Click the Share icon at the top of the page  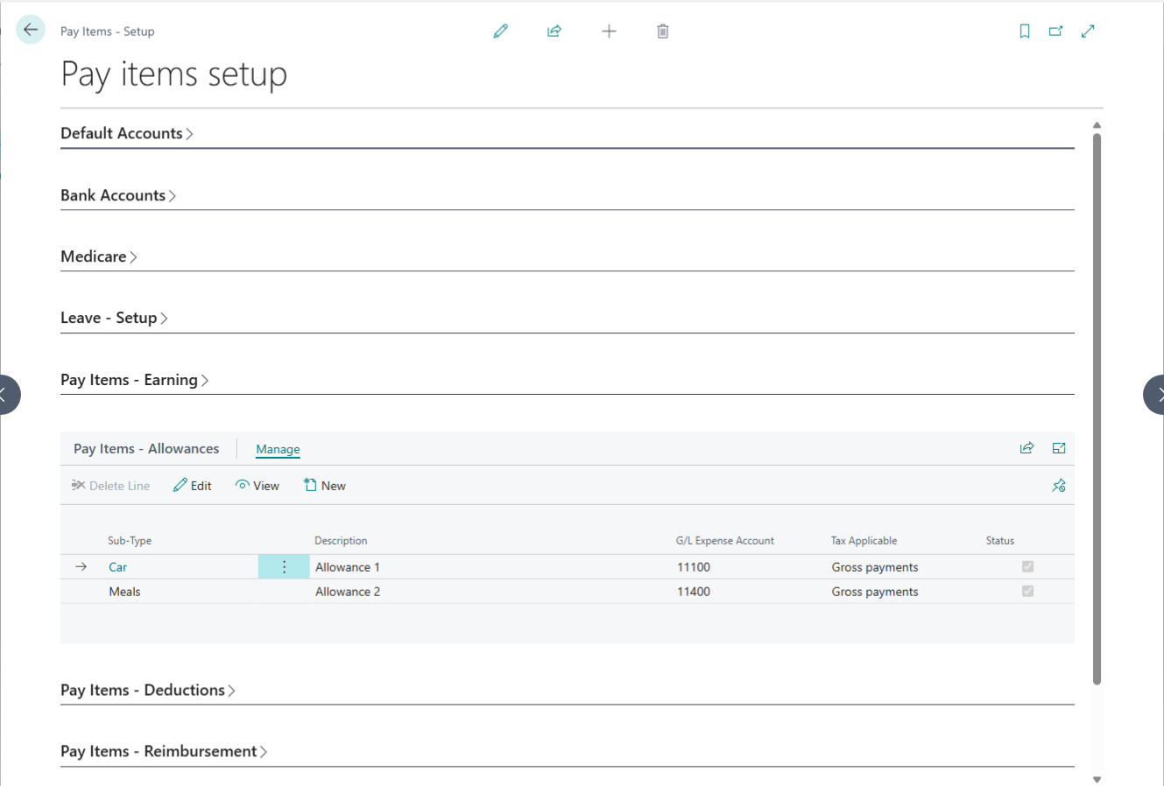554,31
